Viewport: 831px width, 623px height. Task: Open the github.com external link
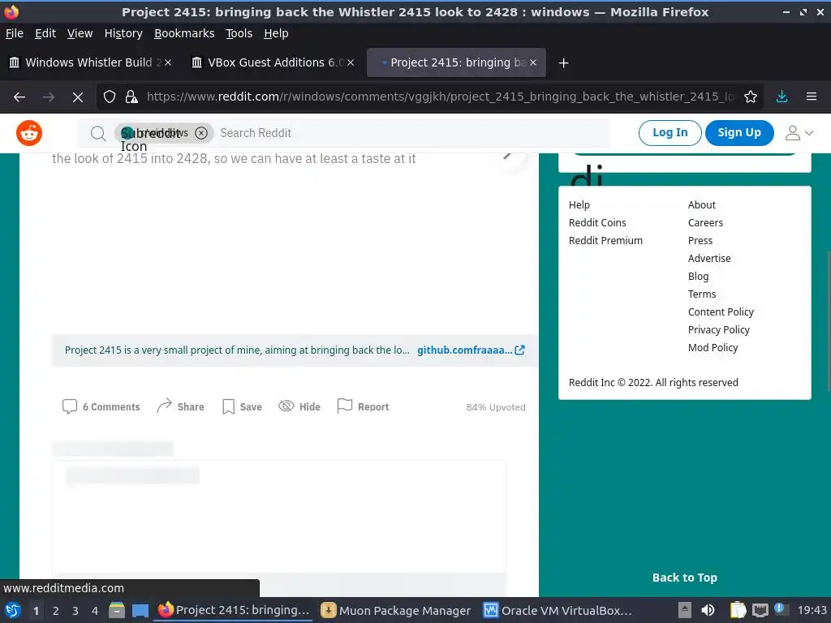click(x=471, y=350)
